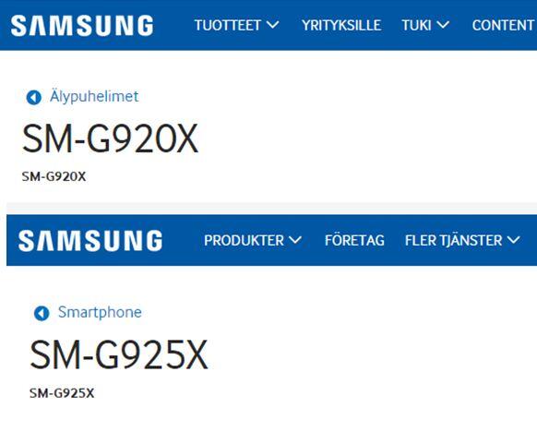Expand the FLER TJÄNSTER dropdown chevron

[x=513, y=240]
